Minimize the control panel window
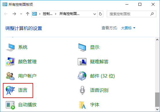The width and height of the screenshot is (160, 112). point(127,5)
